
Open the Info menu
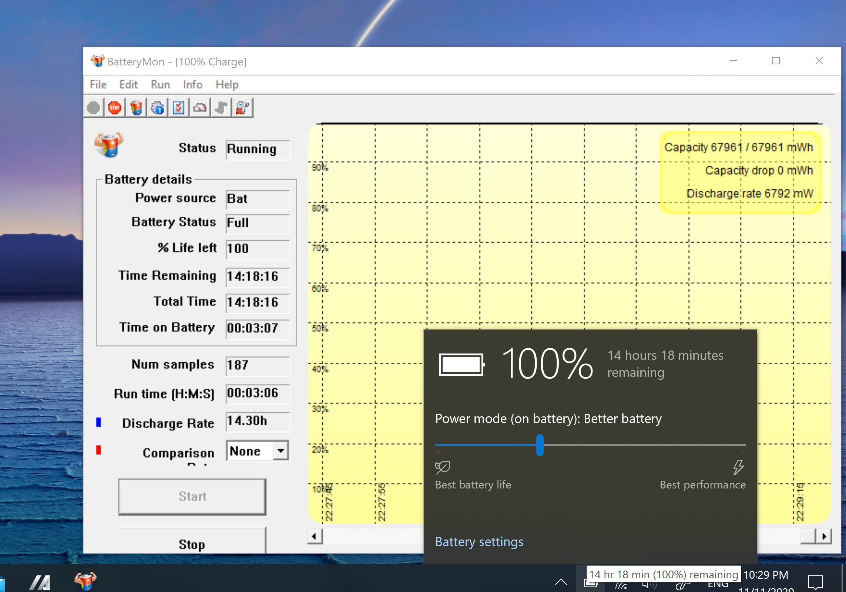click(x=193, y=85)
